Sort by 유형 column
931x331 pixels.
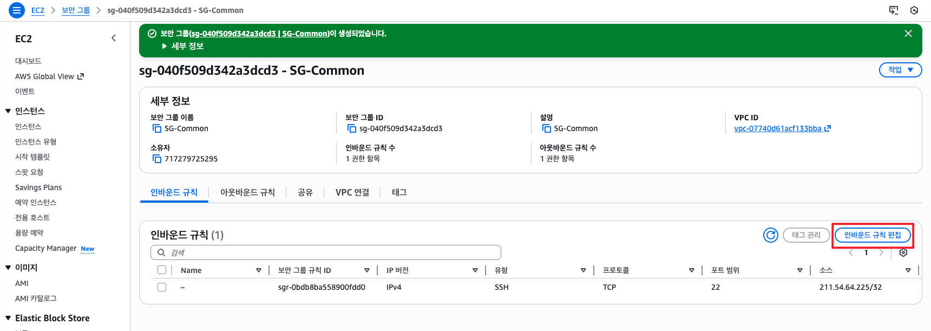[583, 270]
